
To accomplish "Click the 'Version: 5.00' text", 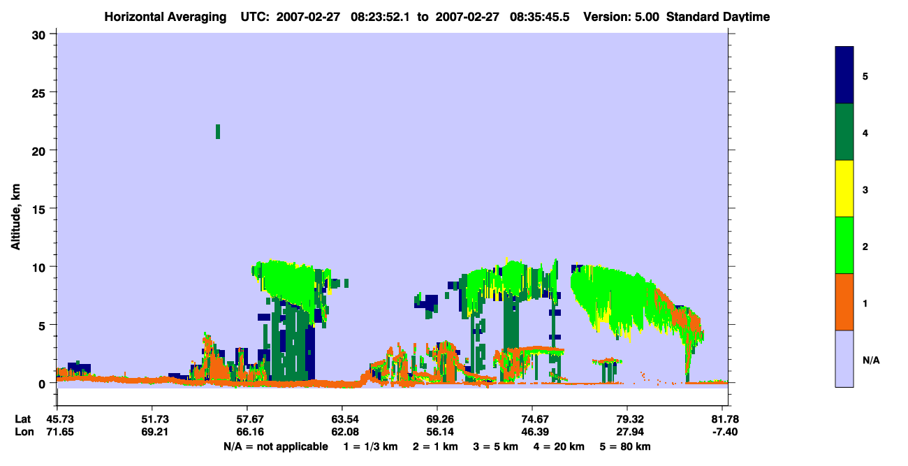I will click(622, 17).
